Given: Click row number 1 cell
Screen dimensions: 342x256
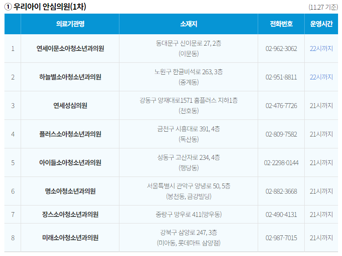Looking at the screenshot, I should pyautogui.click(x=13, y=48).
